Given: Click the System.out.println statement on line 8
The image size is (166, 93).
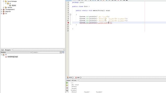Looking at the screenshot, I should click(94, 17).
